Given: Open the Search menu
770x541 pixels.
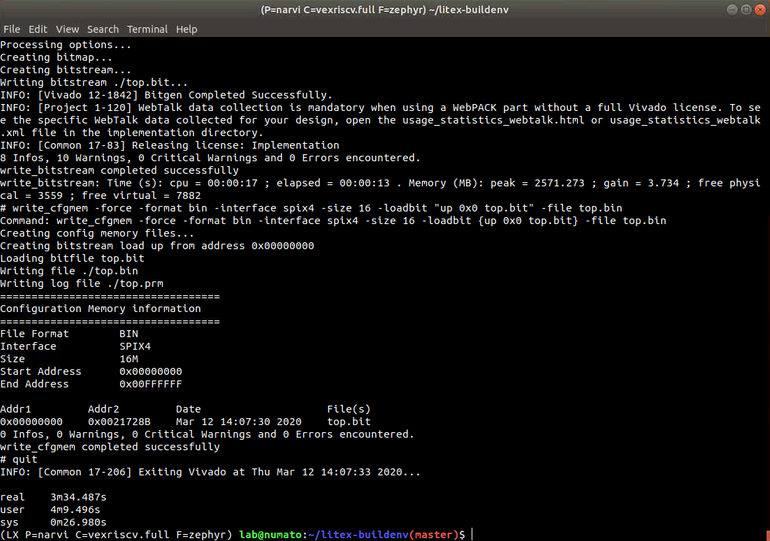Looking at the screenshot, I should point(103,29).
